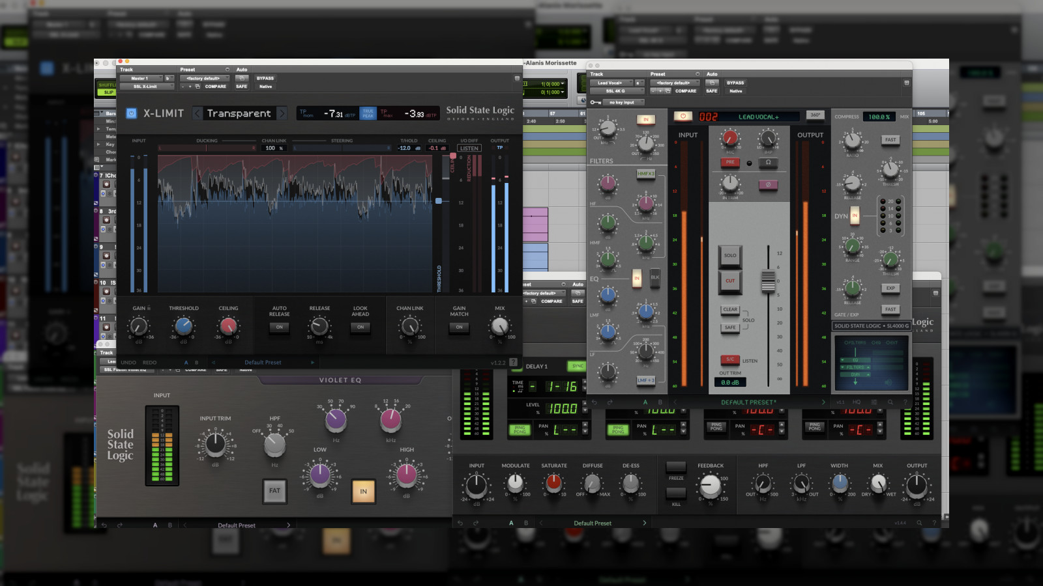Click UNDO in X-Limit footer

128,363
